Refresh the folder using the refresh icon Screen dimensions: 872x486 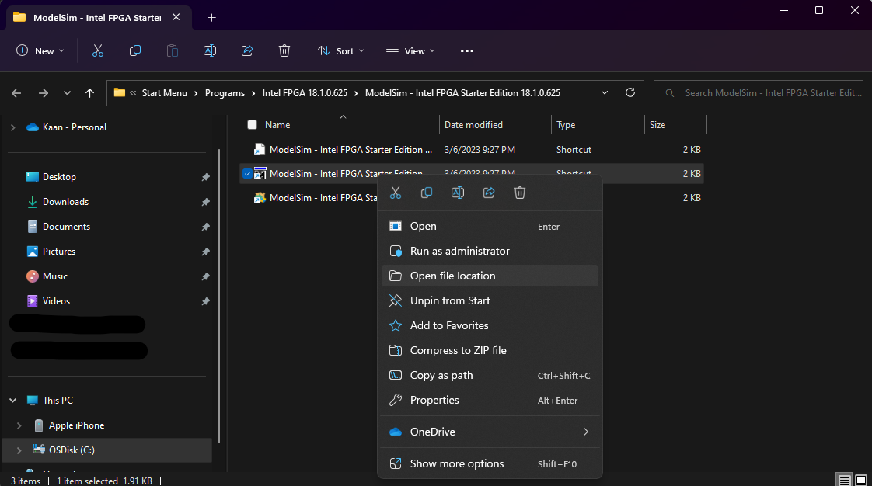pos(630,92)
